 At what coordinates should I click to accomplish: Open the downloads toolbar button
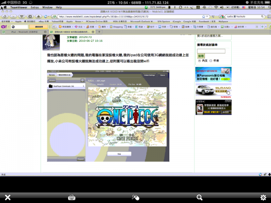(22, 16)
